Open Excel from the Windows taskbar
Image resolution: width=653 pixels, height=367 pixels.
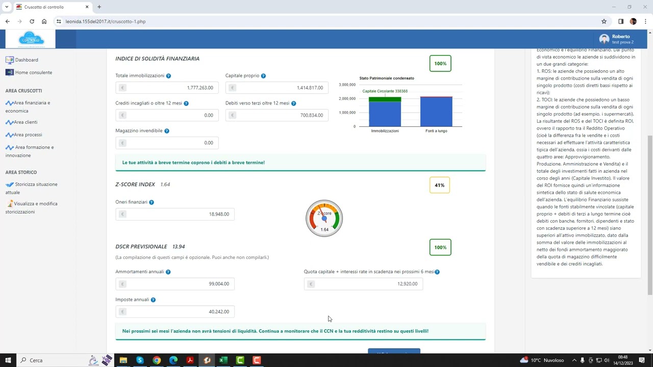tap(223, 360)
